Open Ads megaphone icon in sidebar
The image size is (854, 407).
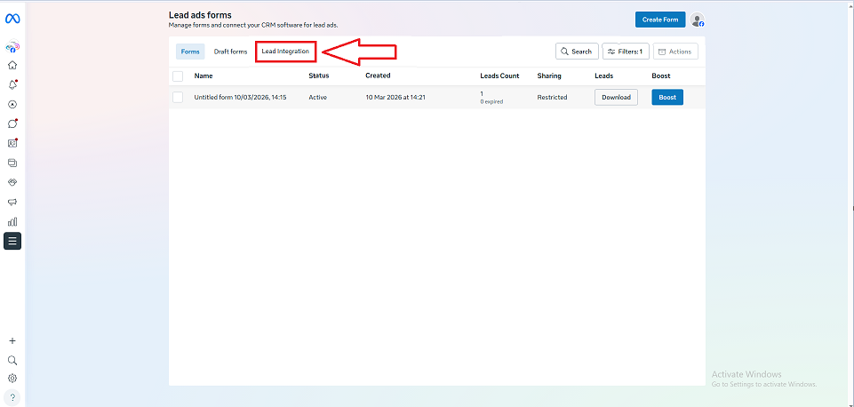click(x=12, y=202)
